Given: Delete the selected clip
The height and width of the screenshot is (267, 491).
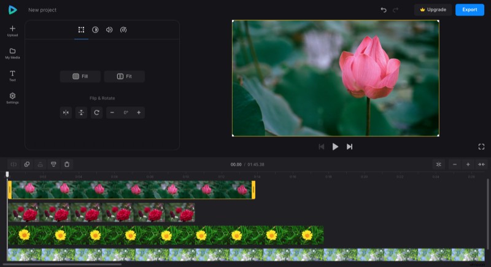Looking at the screenshot, I should [x=67, y=164].
